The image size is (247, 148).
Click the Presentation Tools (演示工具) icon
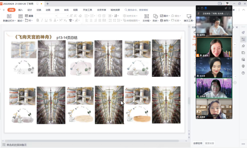pos(189,16)
